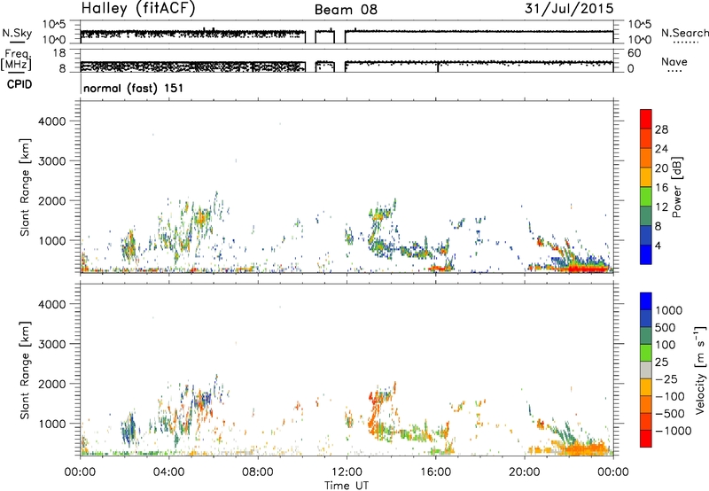Click the "normal (fast) 151" mode text

(x=134, y=88)
